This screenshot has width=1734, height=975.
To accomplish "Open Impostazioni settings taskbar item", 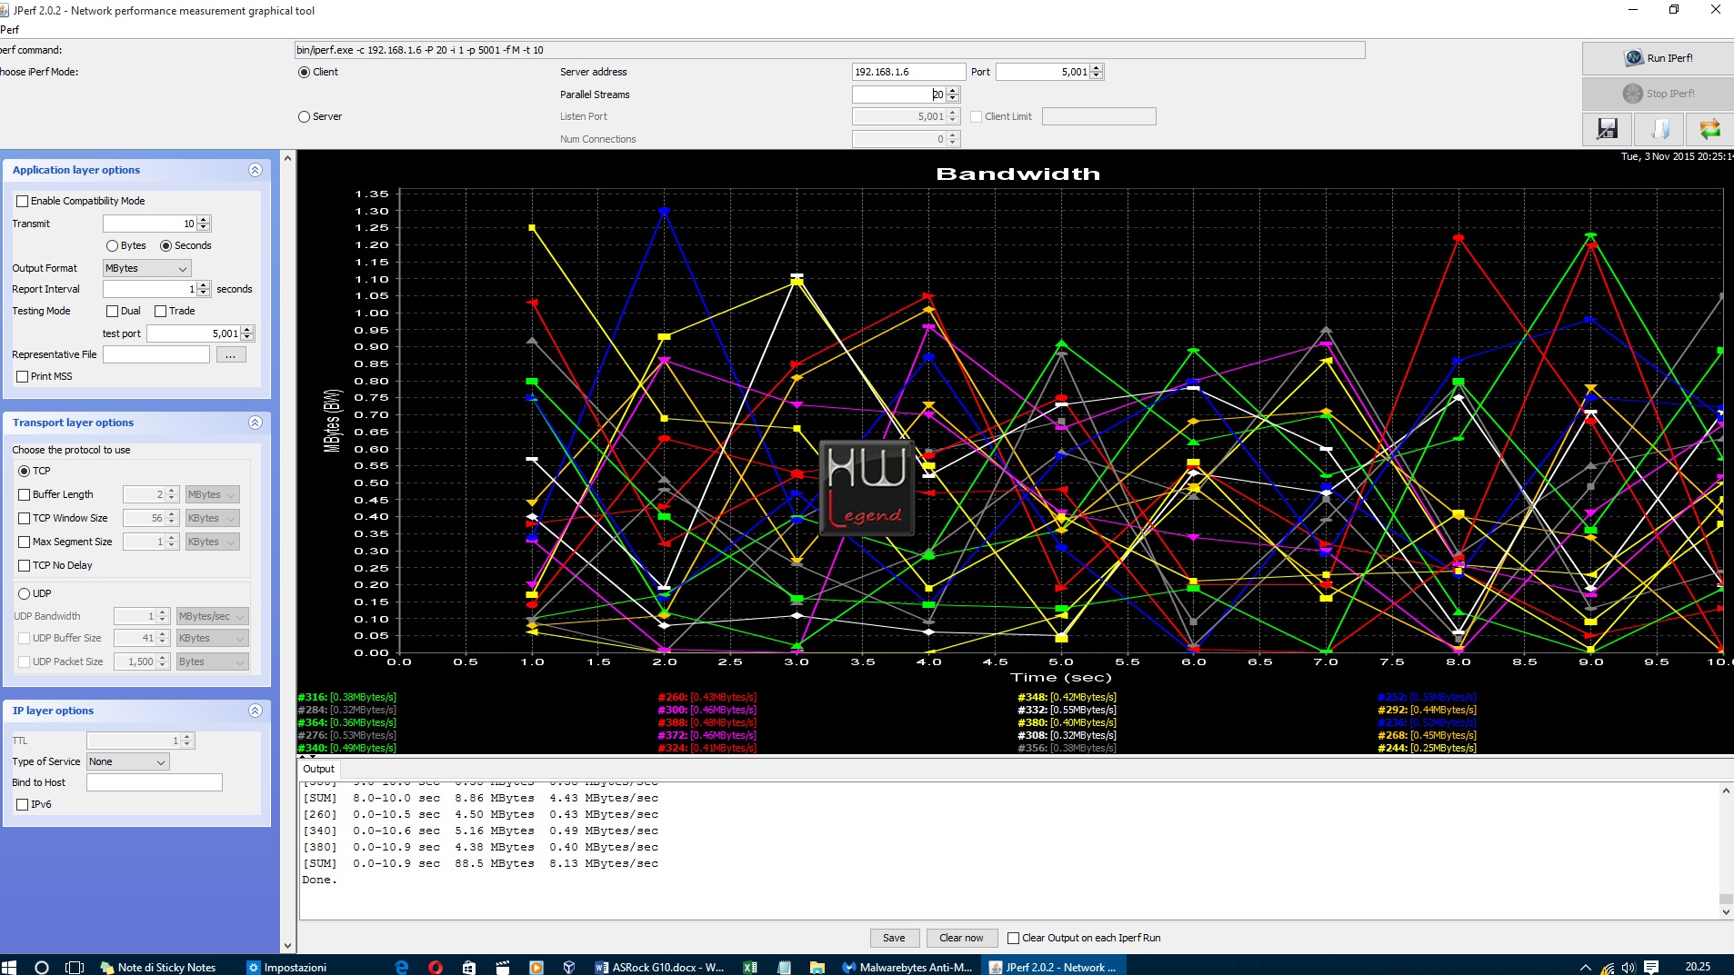I will pos(287,967).
